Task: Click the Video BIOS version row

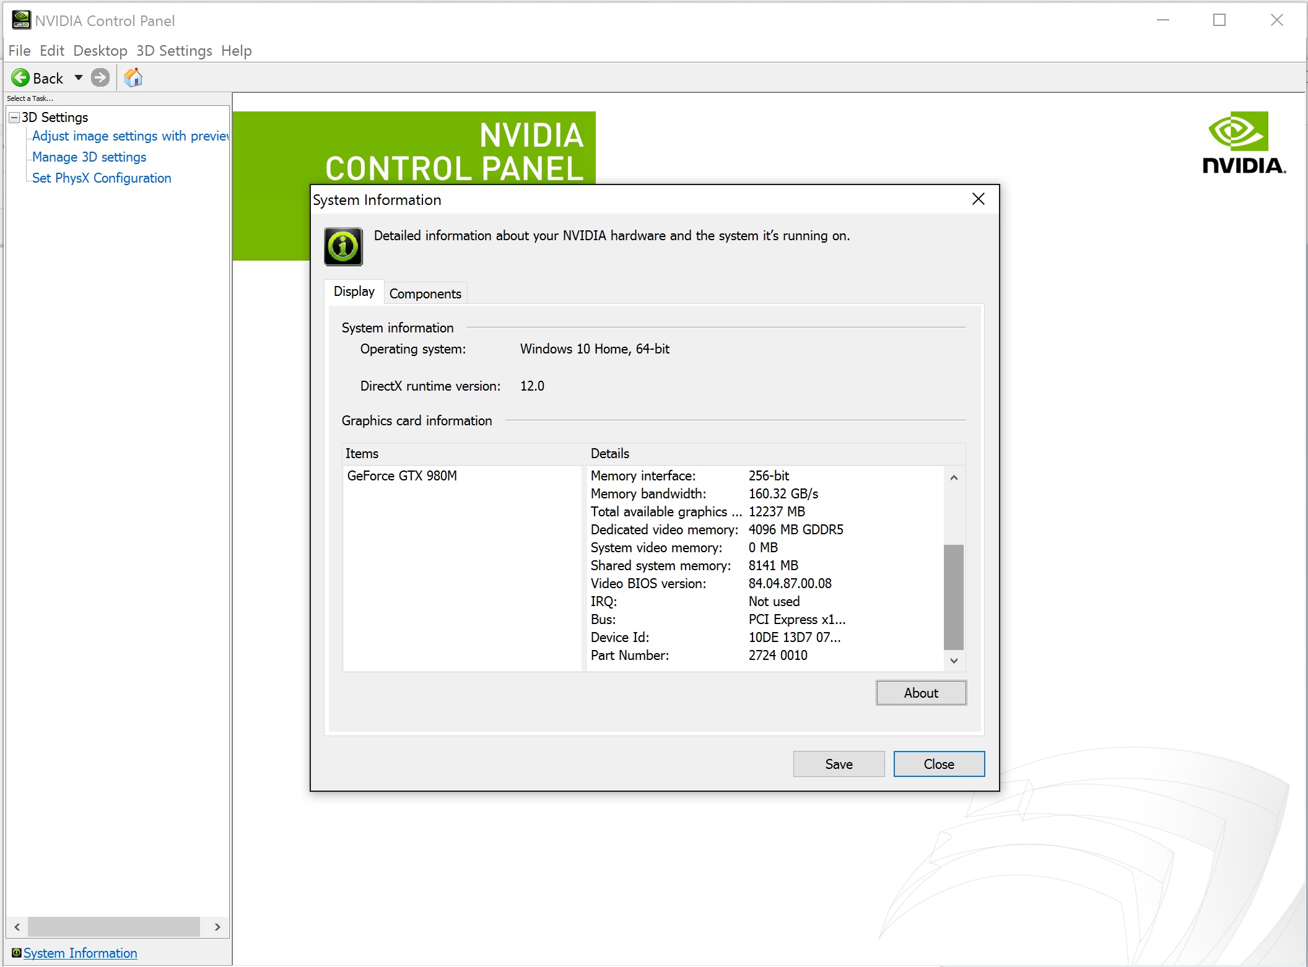Action: [765, 583]
